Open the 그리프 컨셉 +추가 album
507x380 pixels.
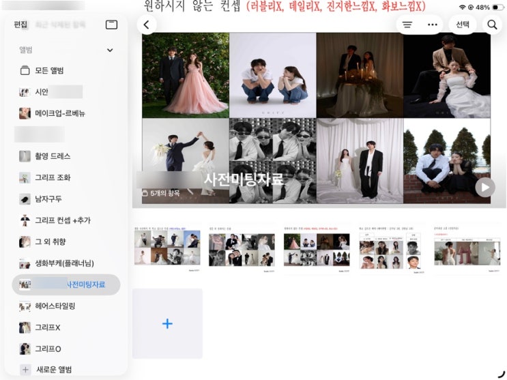click(66, 220)
